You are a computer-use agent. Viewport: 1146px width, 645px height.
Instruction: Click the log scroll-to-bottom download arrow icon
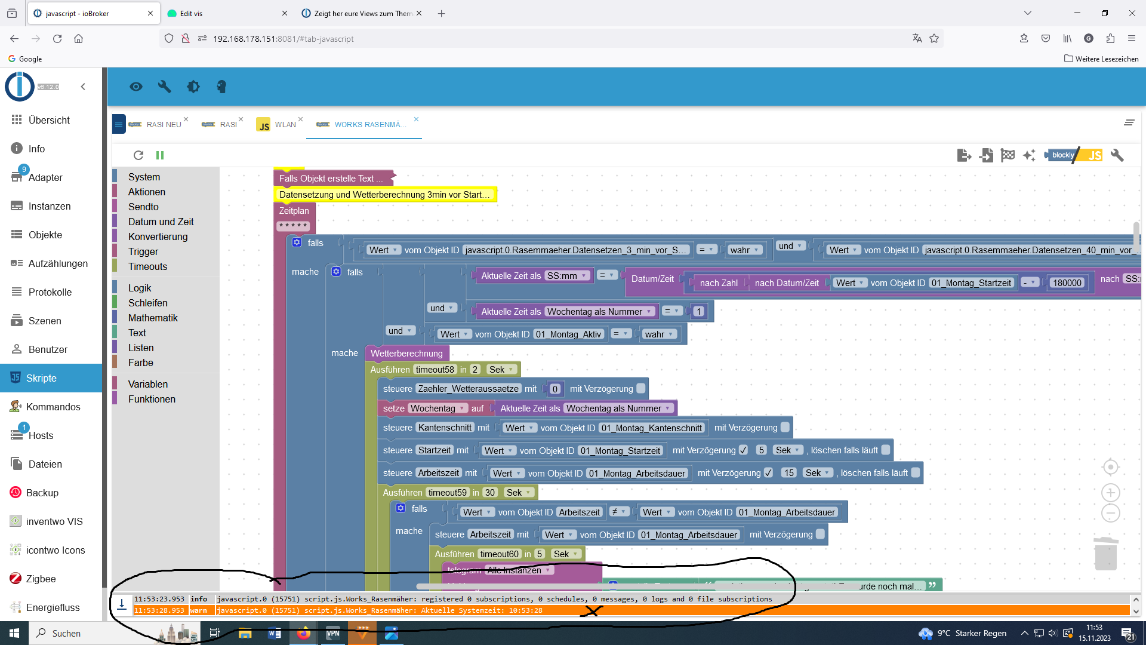(x=122, y=604)
